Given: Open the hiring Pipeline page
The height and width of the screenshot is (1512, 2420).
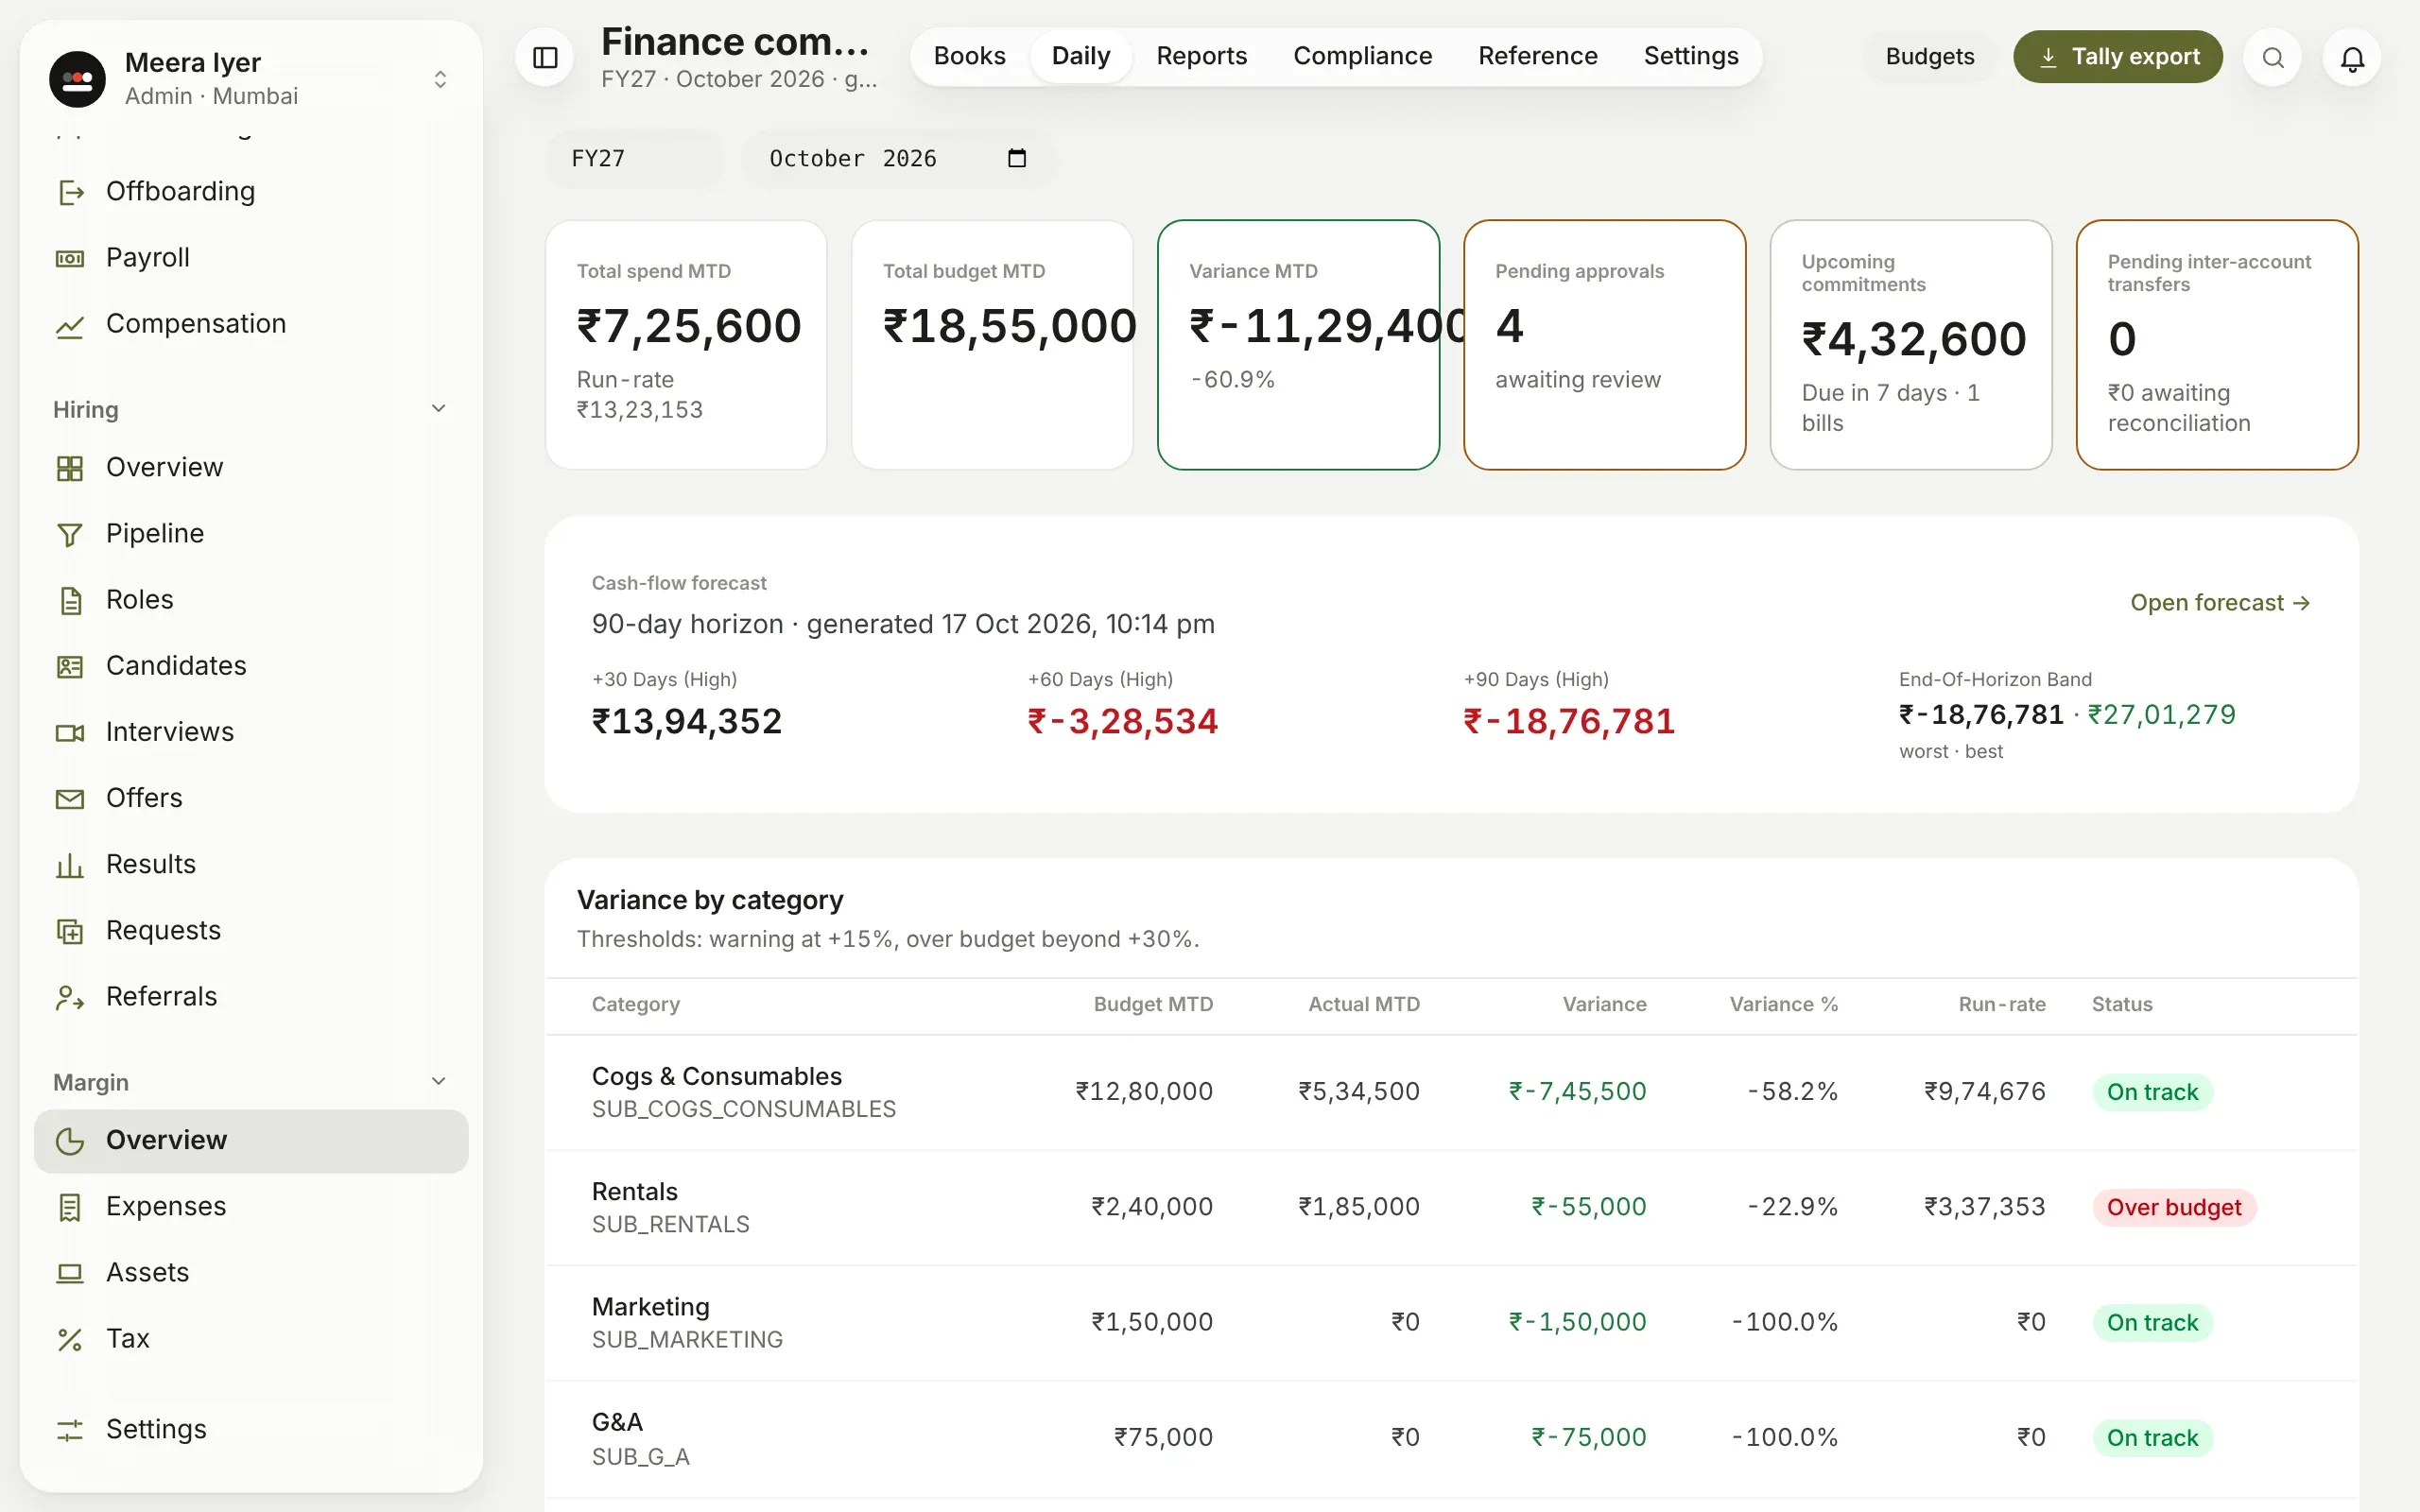Looking at the screenshot, I should (x=251, y=534).
